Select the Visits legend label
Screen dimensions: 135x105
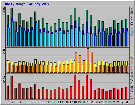[x=132, y=52]
